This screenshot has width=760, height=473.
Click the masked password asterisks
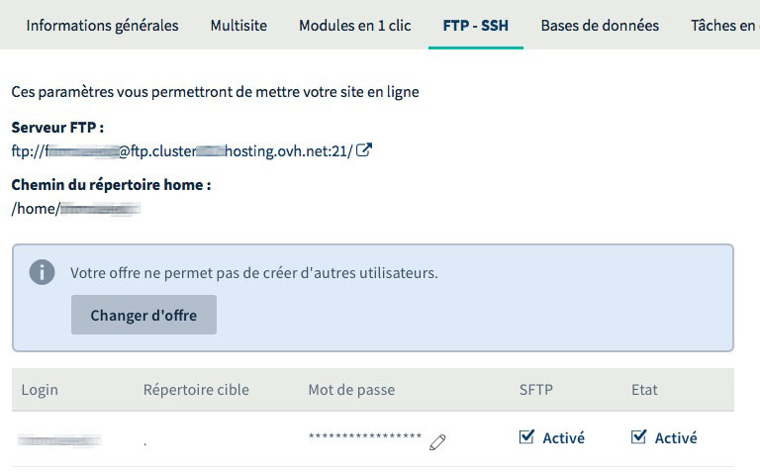pyautogui.click(x=364, y=437)
